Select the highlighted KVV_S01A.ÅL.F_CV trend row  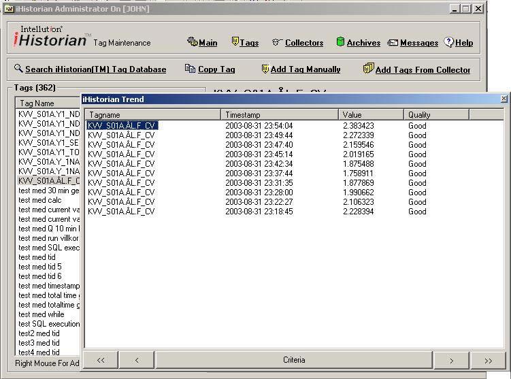coord(122,125)
